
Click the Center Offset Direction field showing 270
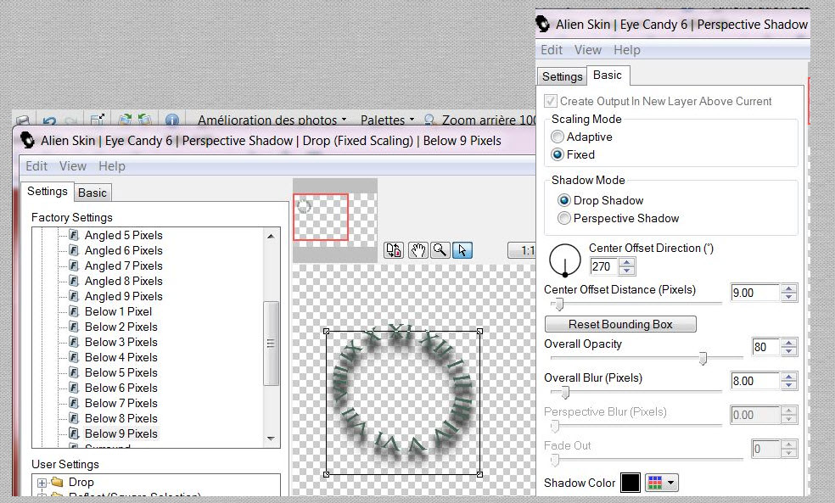click(x=604, y=266)
